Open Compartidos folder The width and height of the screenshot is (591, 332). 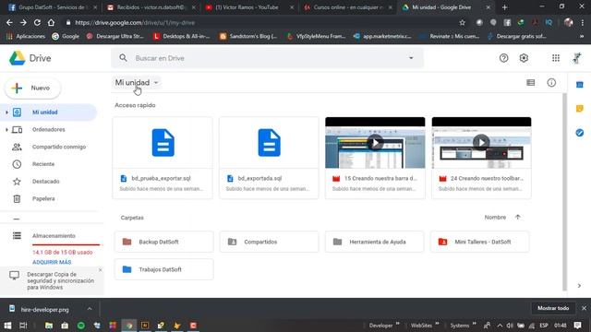click(269, 242)
